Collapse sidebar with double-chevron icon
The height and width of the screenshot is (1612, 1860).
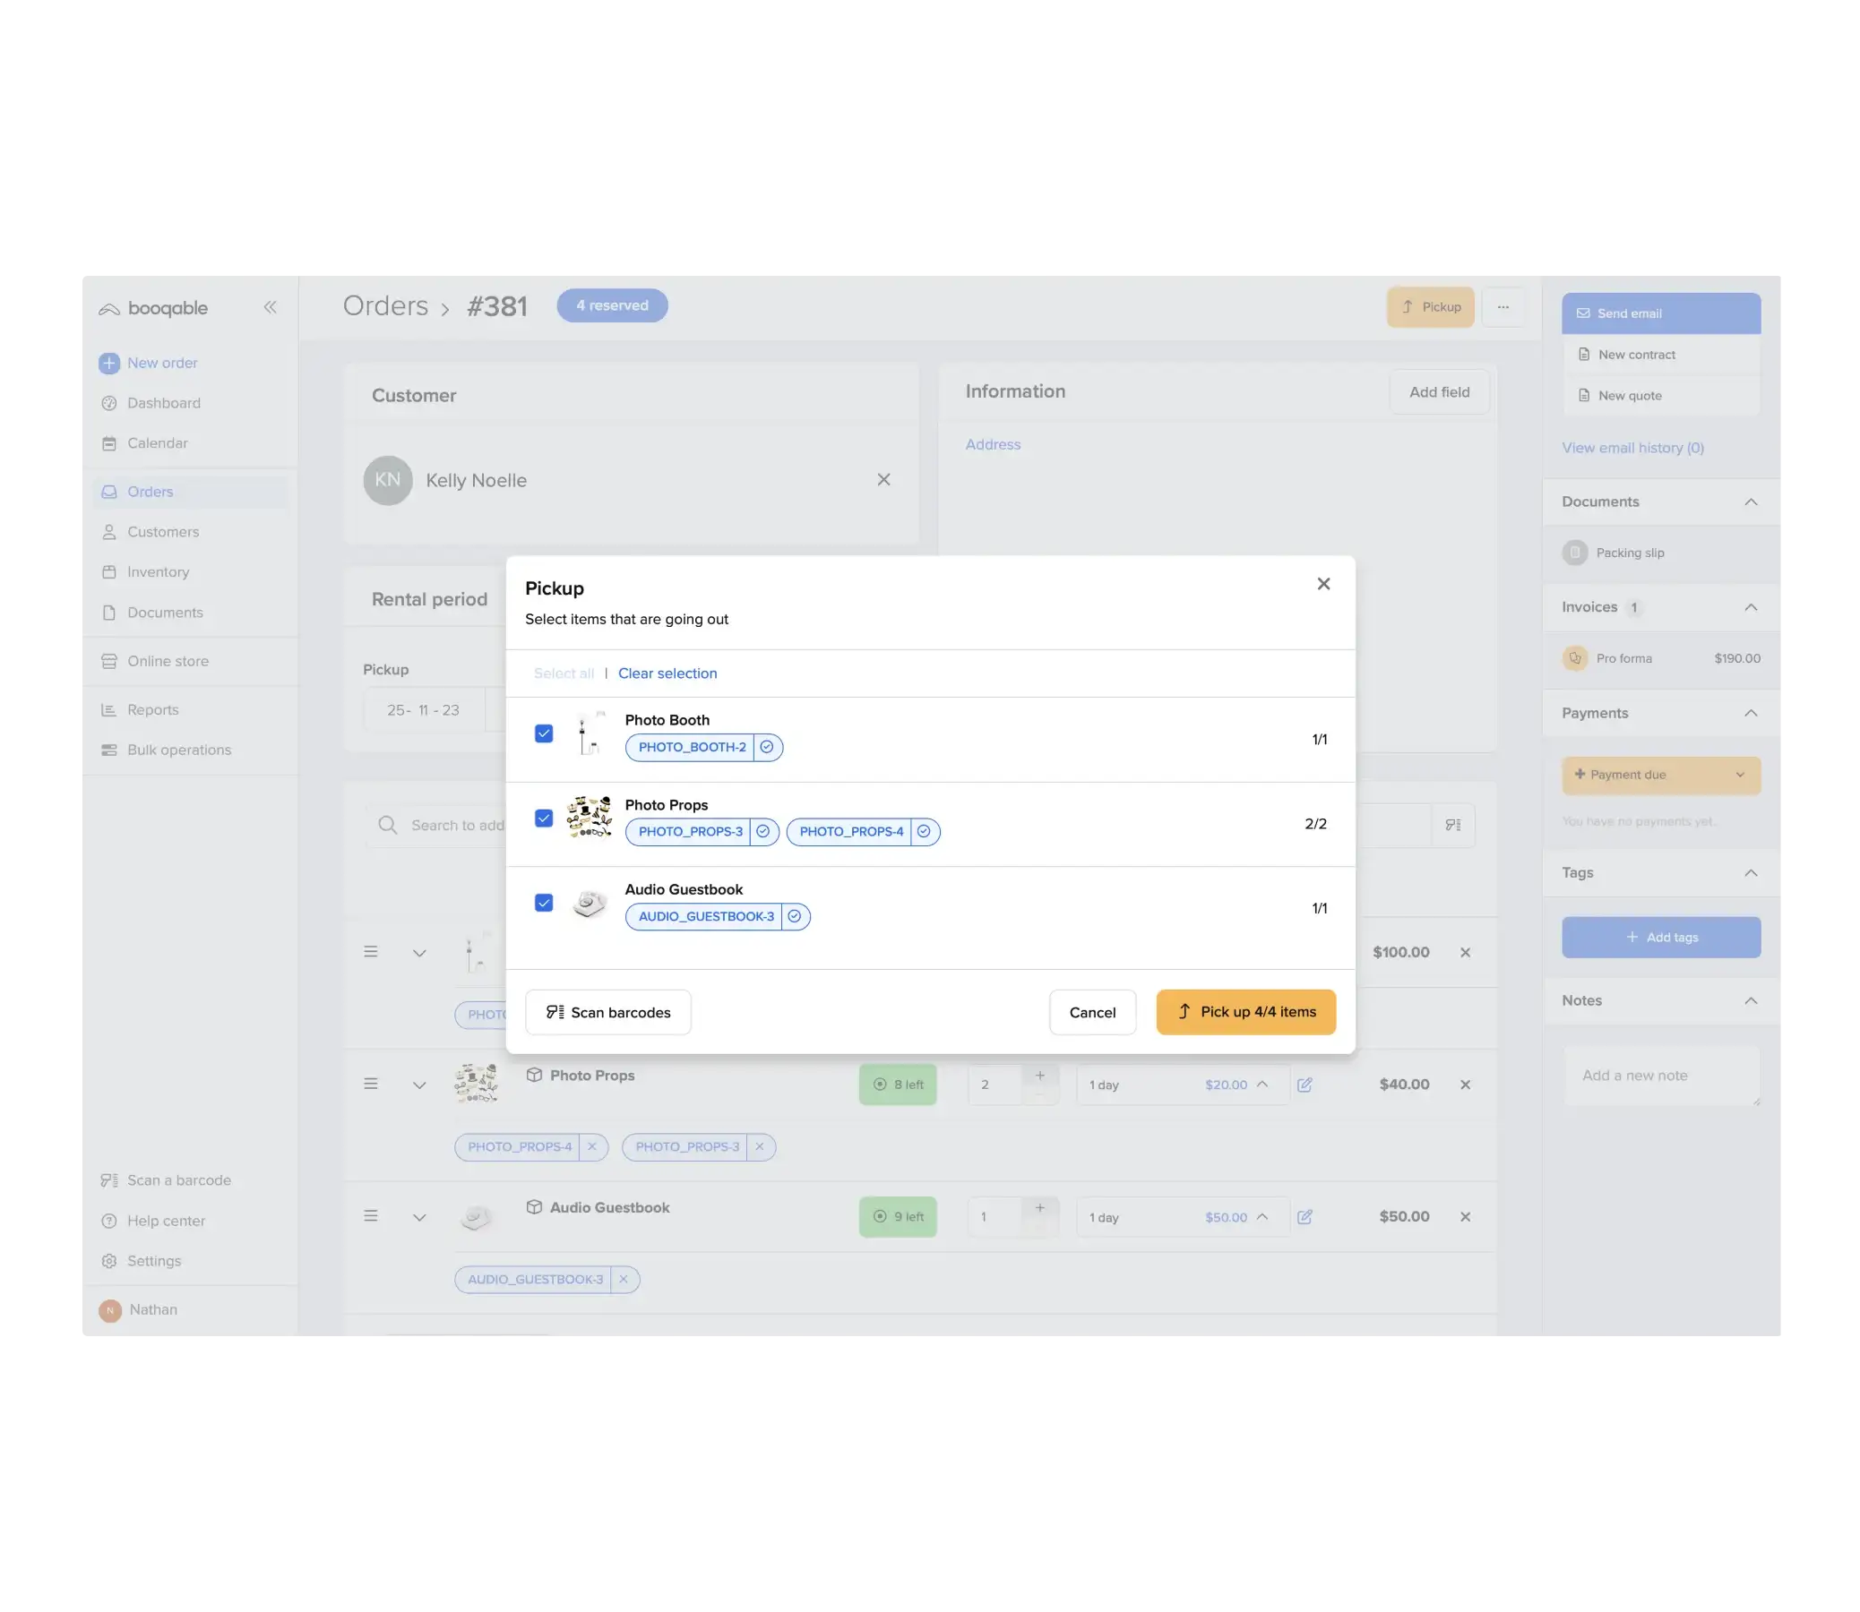coord(270,308)
